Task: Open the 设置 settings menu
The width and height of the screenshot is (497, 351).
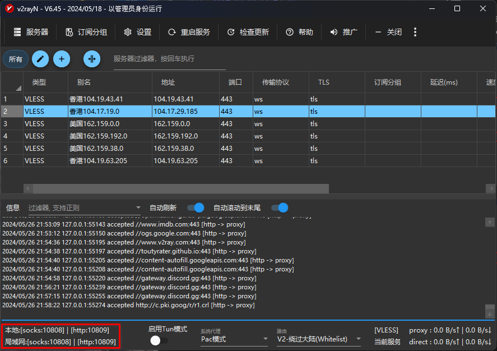Action: [137, 32]
